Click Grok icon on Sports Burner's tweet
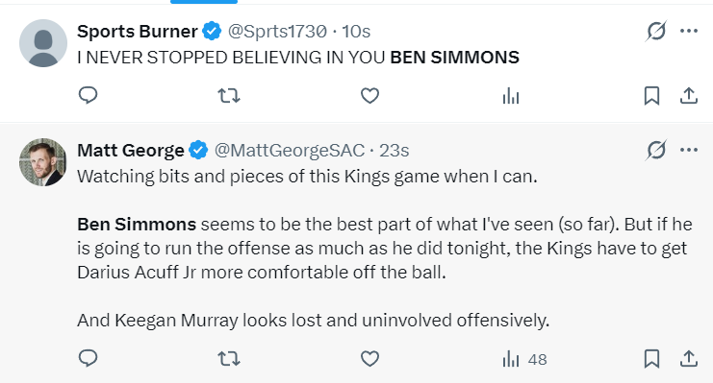The width and height of the screenshot is (713, 383). (x=655, y=31)
